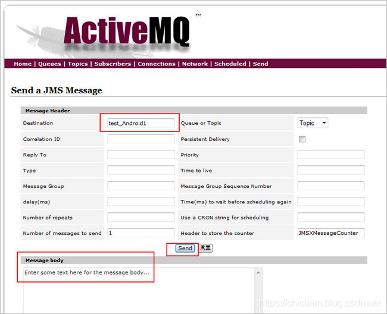Click the Time to live field
387x314 pixels.
coord(331,170)
